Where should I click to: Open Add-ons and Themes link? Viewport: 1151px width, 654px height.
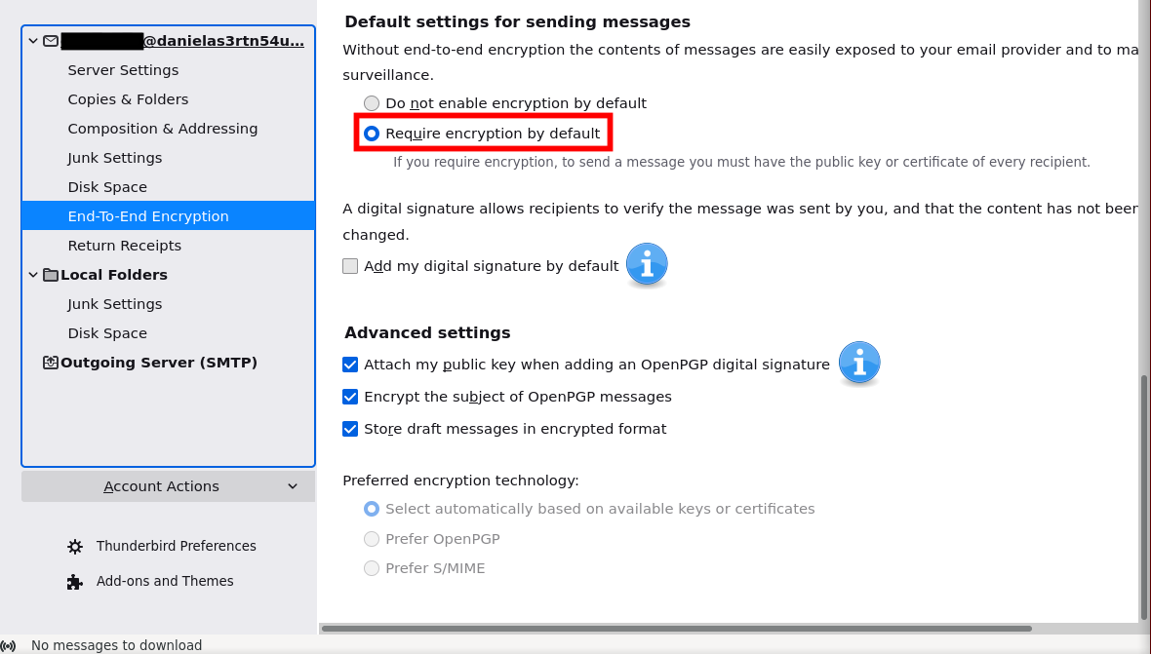[x=165, y=581]
